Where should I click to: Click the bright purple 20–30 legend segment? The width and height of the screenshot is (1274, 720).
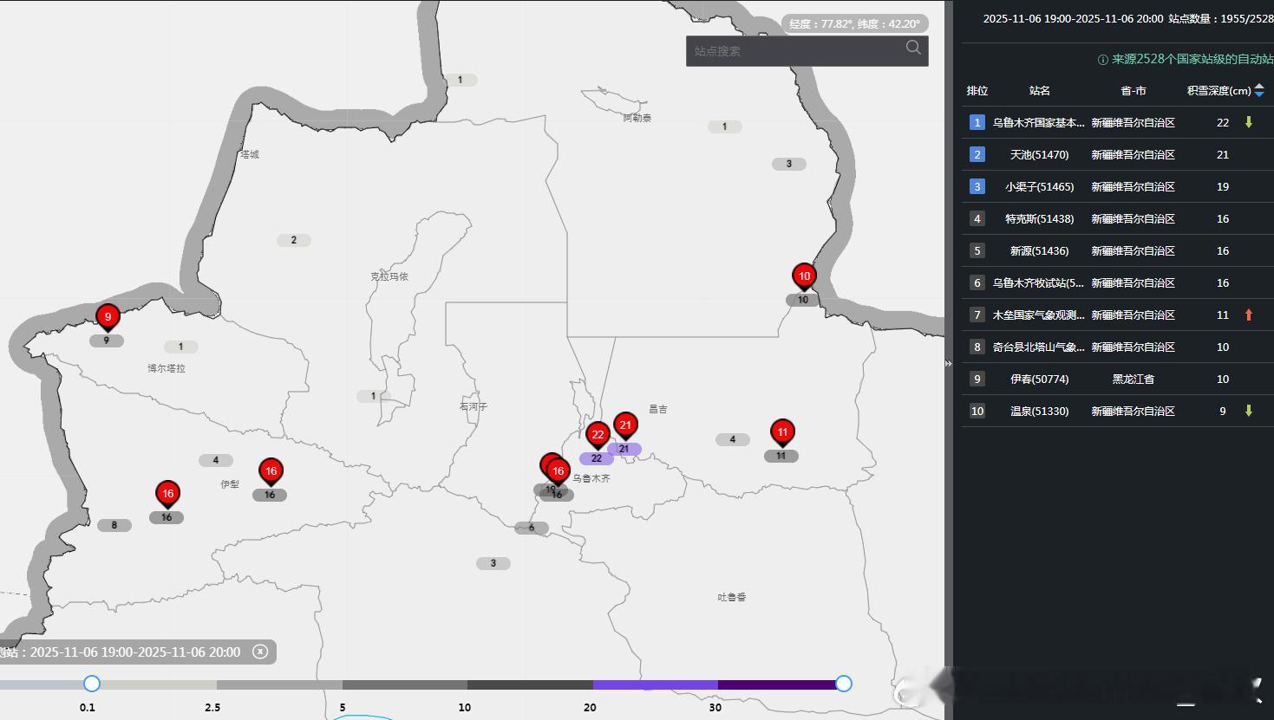(656, 684)
